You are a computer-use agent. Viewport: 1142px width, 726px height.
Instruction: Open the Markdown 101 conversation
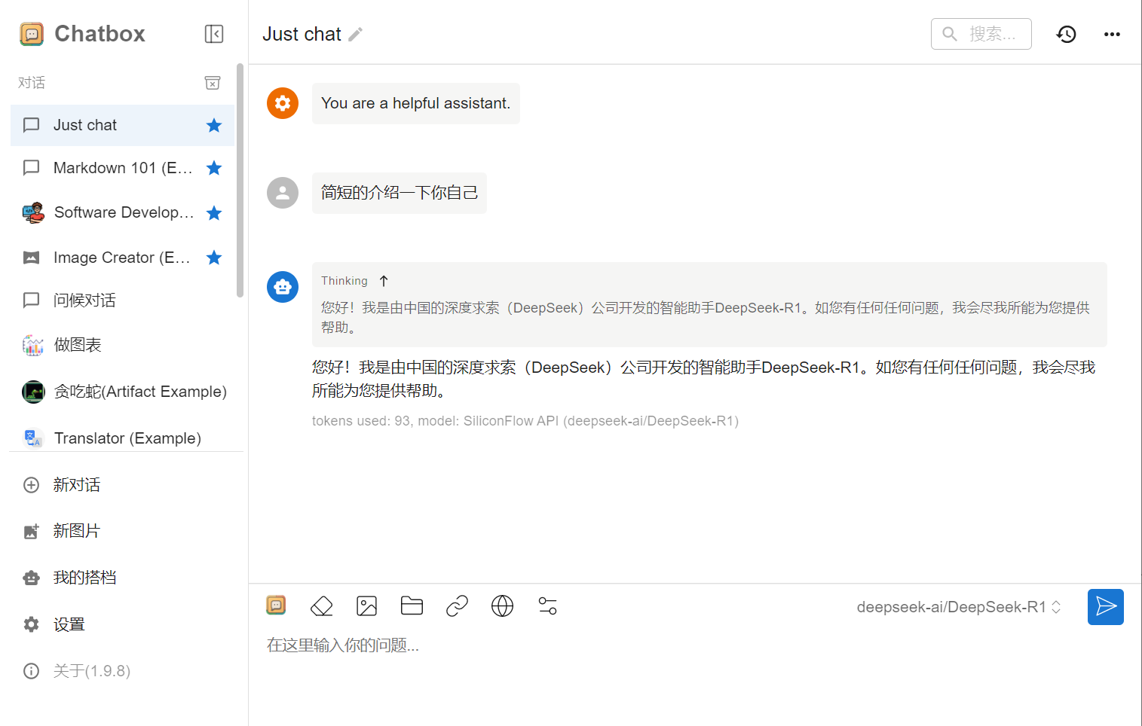pos(122,168)
